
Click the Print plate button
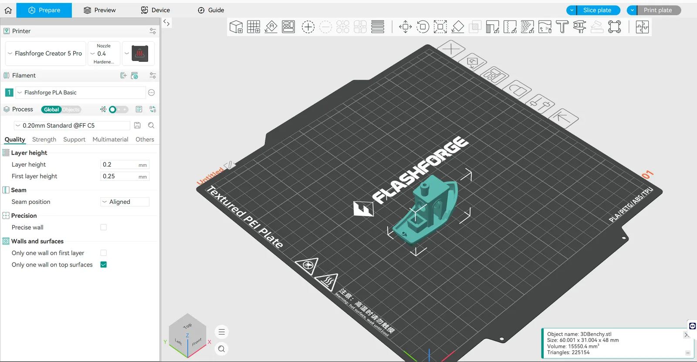click(658, 10)
